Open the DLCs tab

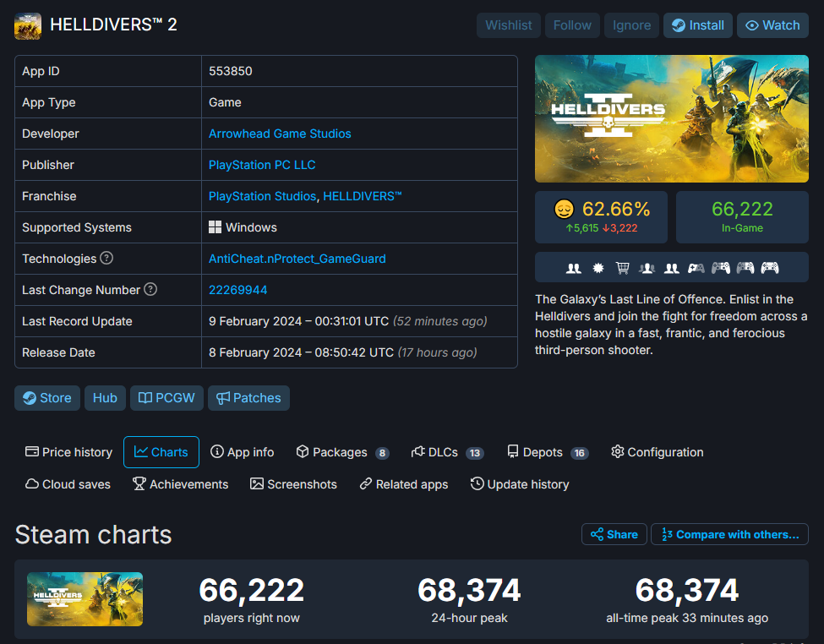click(x=447, y=452)
